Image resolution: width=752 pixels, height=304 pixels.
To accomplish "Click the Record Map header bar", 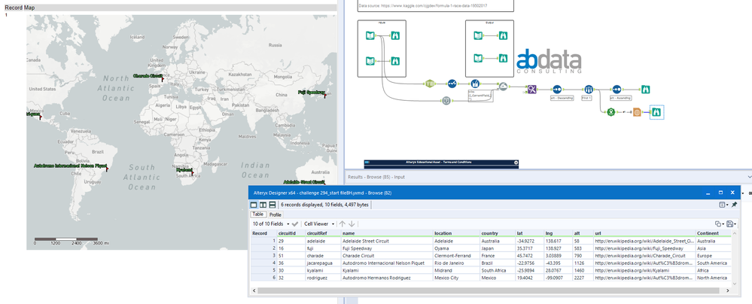I will tap(170, 8).
